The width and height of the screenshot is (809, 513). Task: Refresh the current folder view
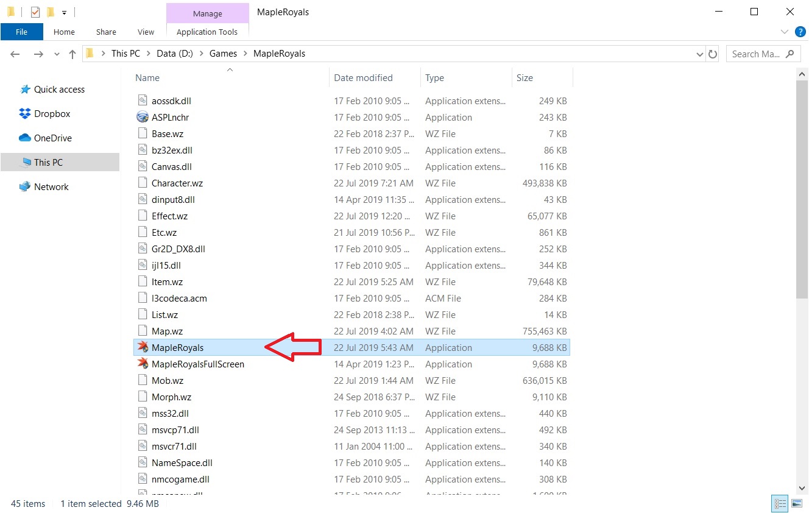click(x=713, y=54)
